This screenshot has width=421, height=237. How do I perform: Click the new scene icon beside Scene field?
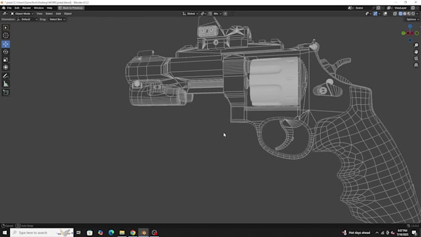378,8
